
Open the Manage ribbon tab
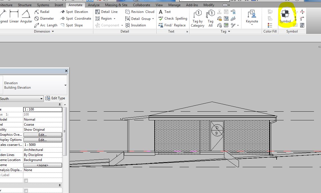(x=174, y=5)
